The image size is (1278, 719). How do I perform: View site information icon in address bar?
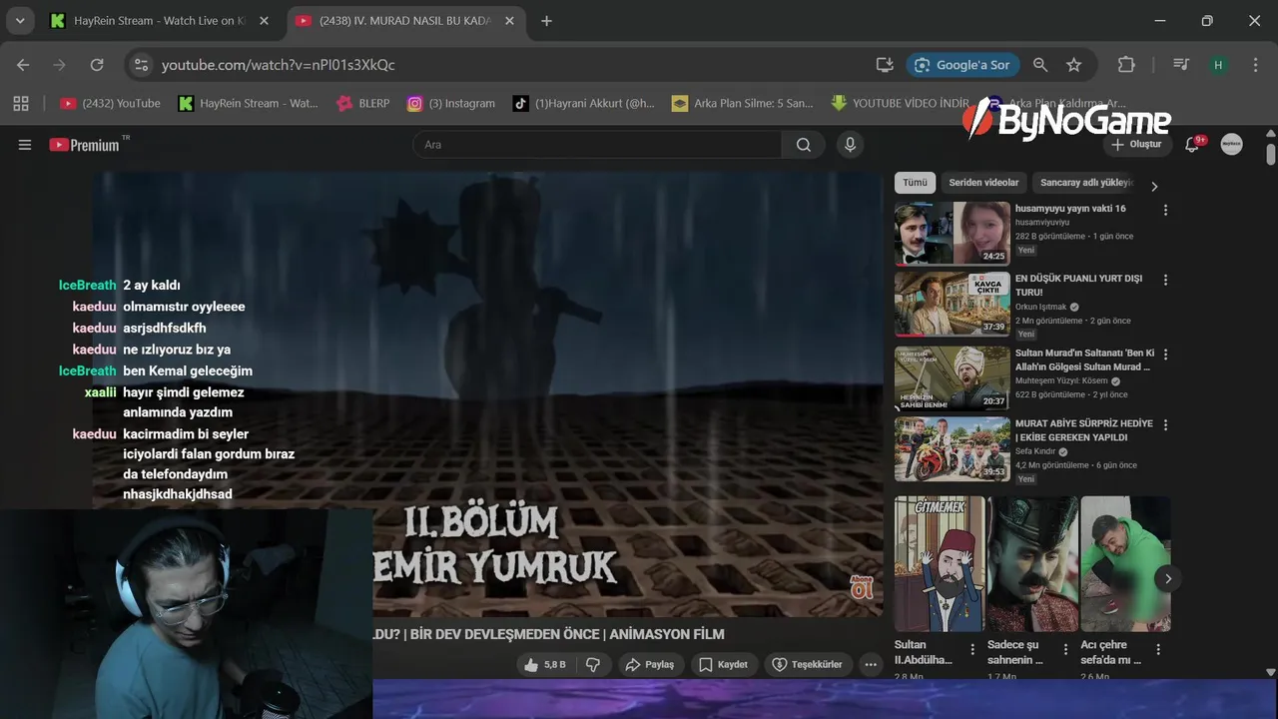tap(141, 65)
